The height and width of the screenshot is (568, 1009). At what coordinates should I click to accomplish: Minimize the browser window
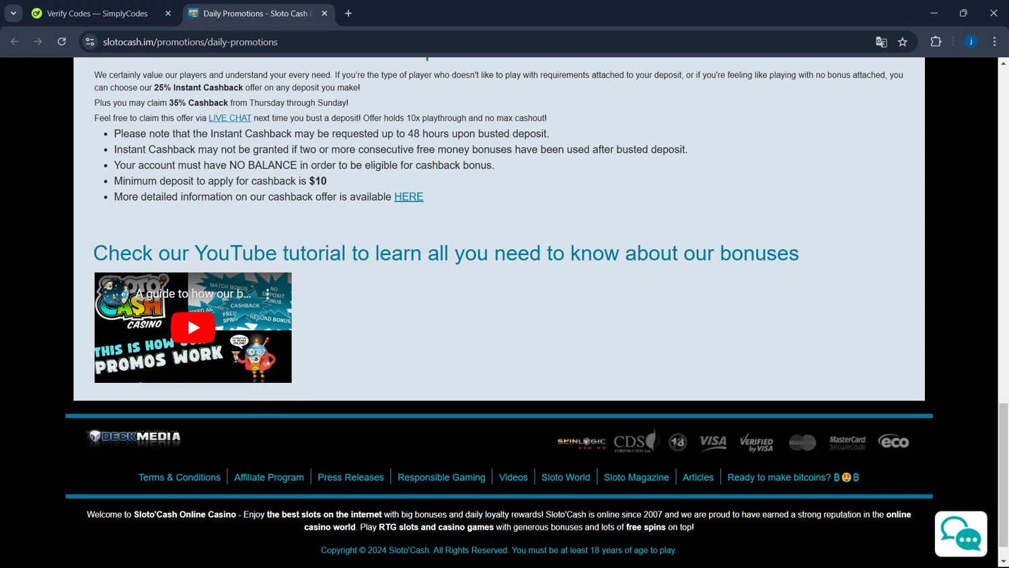934,13
